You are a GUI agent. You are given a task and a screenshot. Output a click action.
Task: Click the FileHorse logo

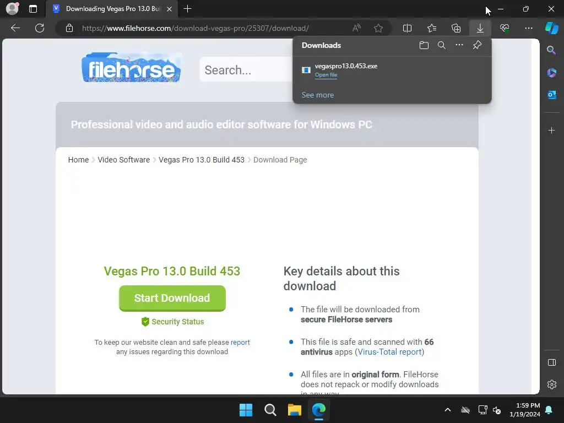131,68
